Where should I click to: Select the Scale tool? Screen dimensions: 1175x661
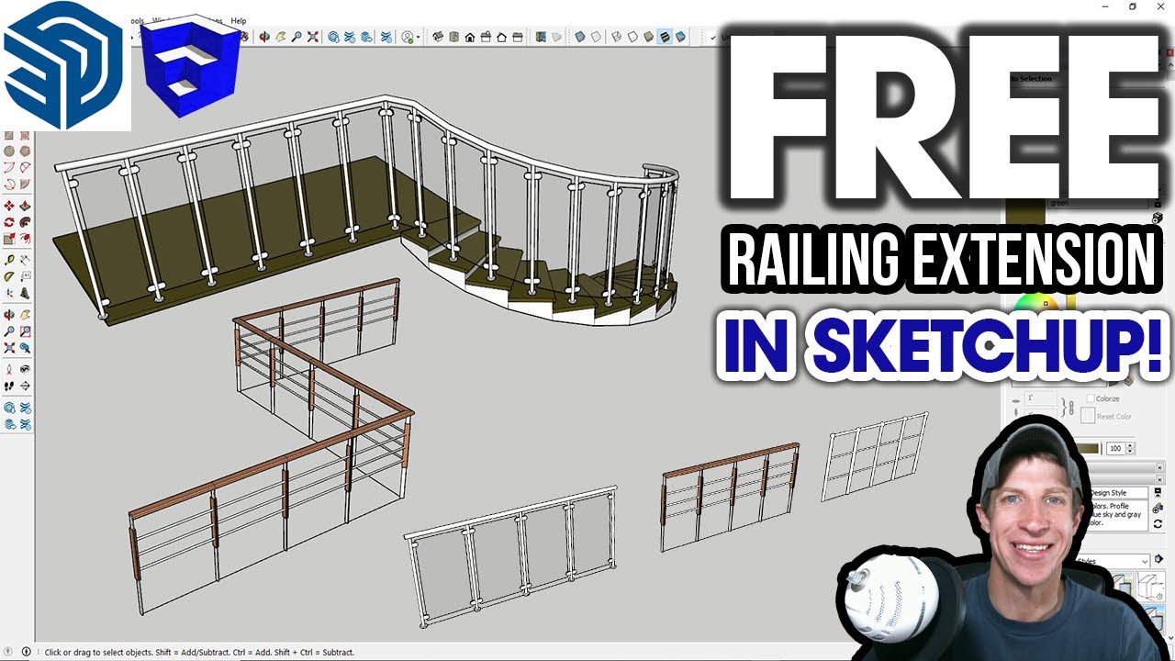9,238
